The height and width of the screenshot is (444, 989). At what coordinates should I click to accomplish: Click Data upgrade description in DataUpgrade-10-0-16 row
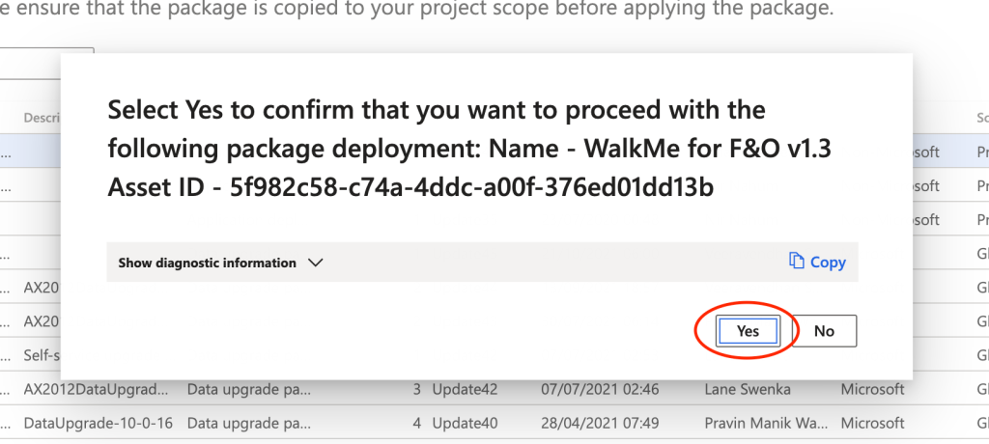pos(249,424)
